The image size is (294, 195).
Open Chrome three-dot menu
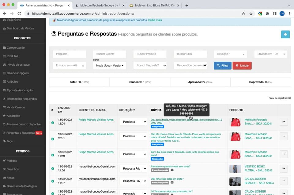pyautogui.click(x=289, y=13)
